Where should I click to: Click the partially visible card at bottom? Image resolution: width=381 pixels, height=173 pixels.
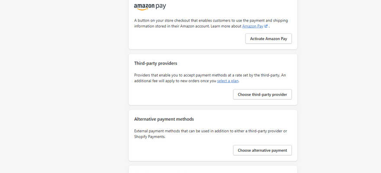point(213,169)
